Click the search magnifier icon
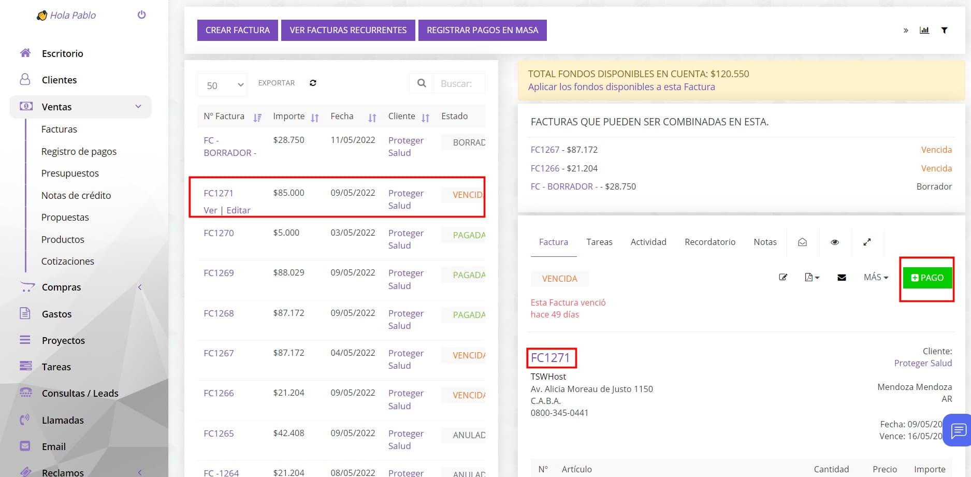971x477 pixels. [422, 83]
